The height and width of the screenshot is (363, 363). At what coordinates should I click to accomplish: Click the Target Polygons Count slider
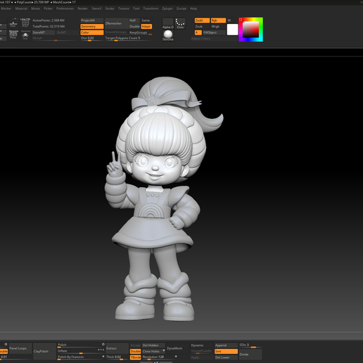pyautogui.click(x=128, y=39)
